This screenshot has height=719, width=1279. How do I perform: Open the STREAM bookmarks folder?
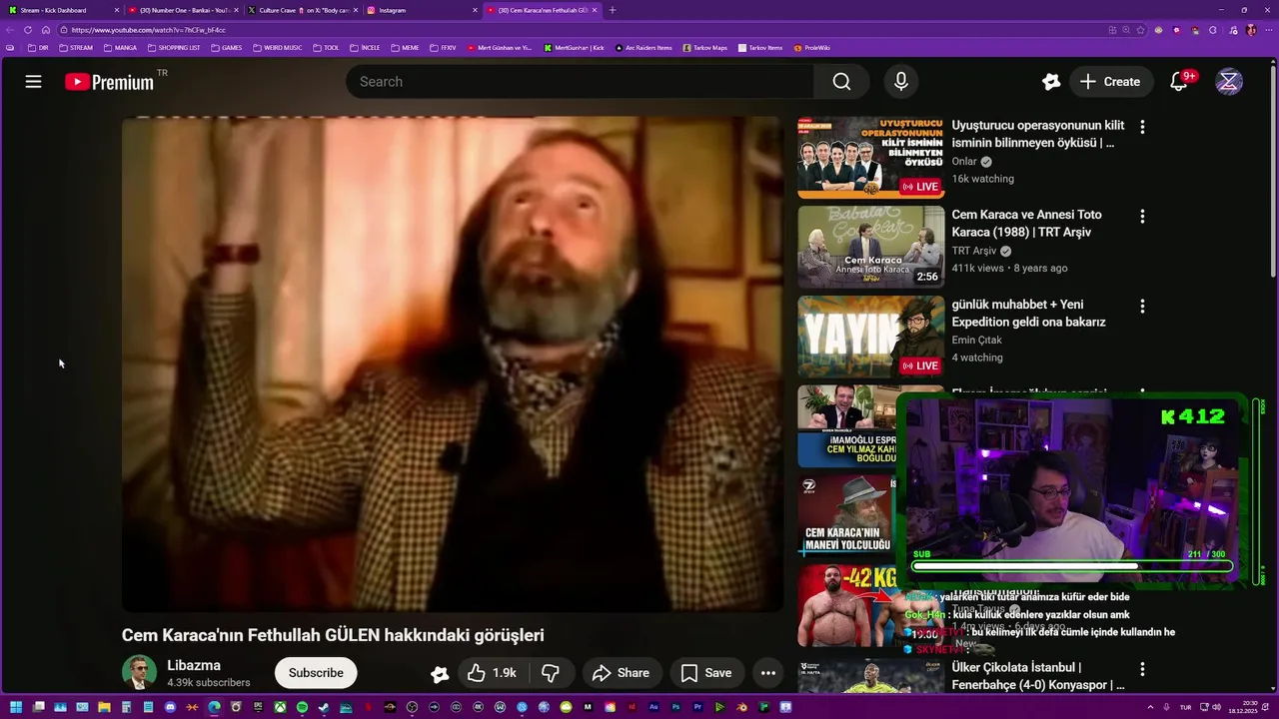pyautogui.click(x=76, y=47)
